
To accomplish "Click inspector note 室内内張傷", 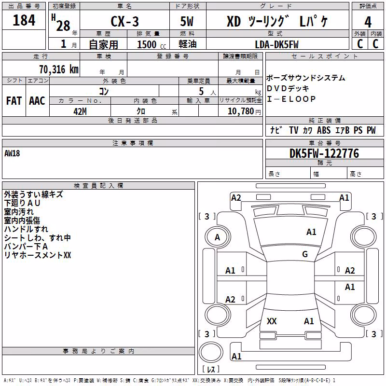I will click(22, 221).
